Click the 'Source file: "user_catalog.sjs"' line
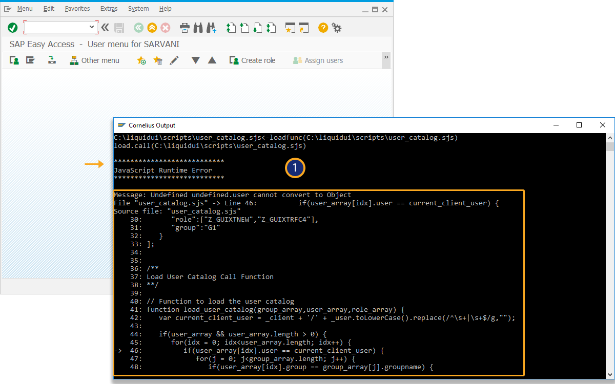615x384 pixels. tap(177, 211)
